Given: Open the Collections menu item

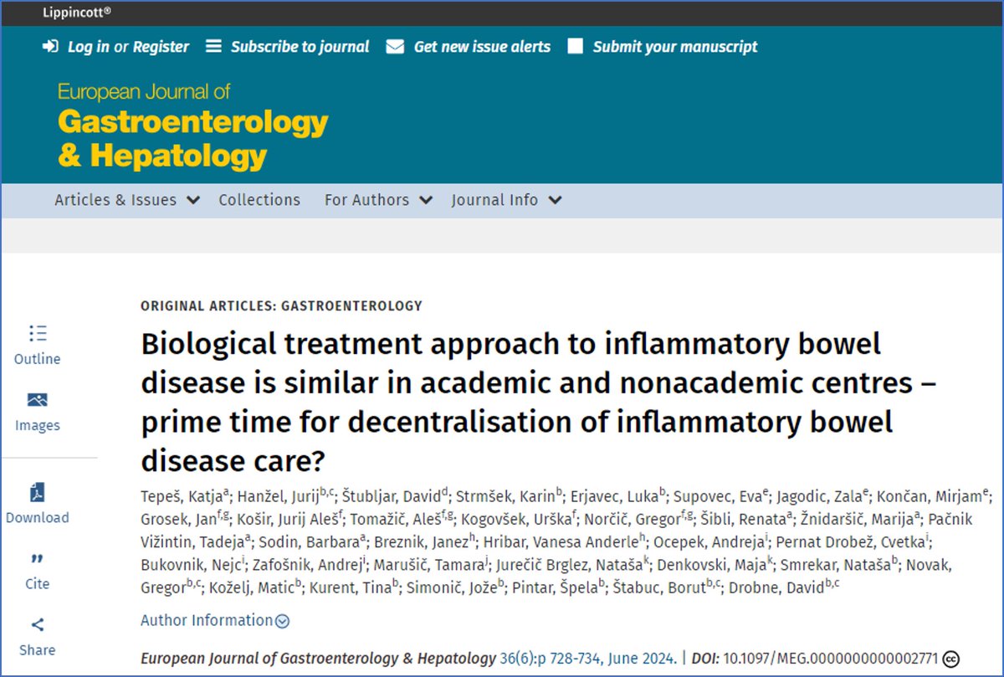Looking at the screenshot, I should [259, 200].
